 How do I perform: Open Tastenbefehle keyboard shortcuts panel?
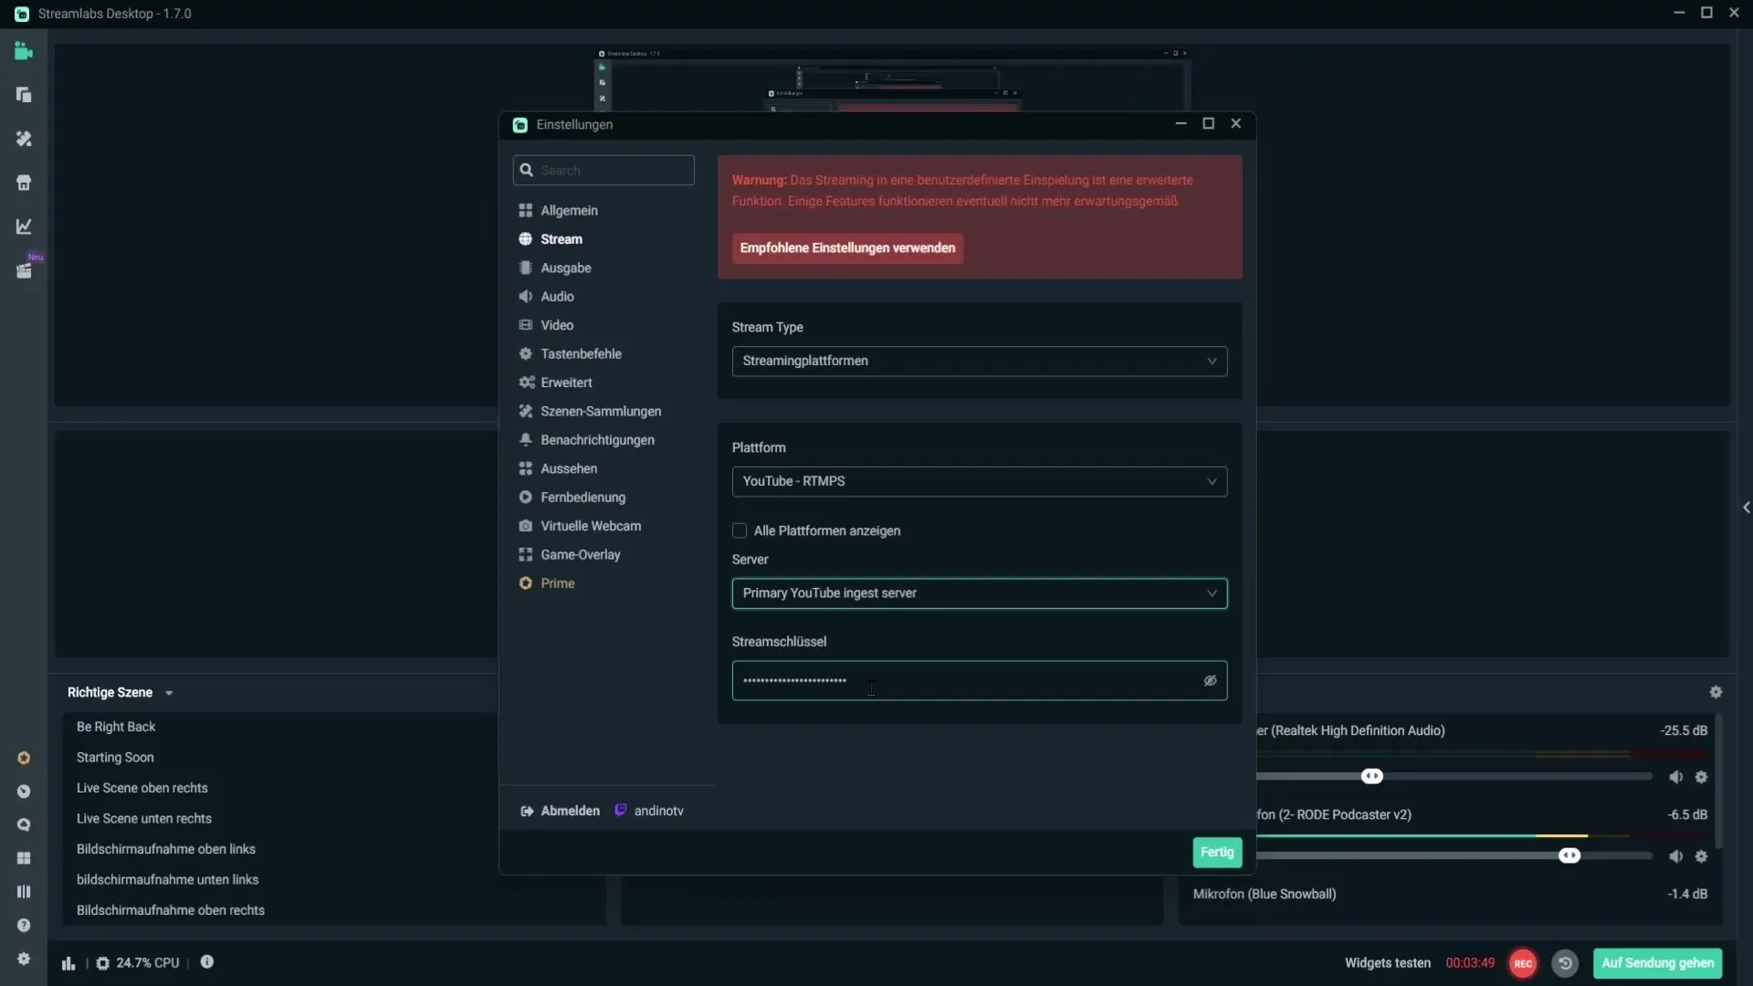tap(582, 352)
